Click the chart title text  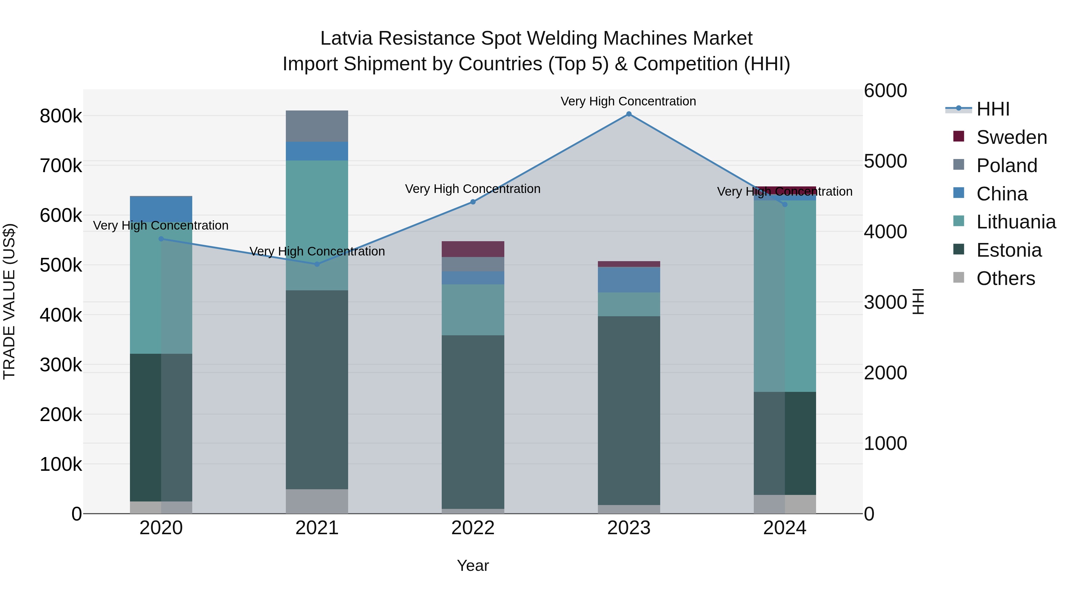pos(536,51)
